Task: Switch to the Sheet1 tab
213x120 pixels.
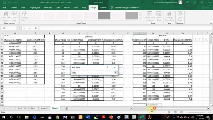Action: tap(33, 108)
